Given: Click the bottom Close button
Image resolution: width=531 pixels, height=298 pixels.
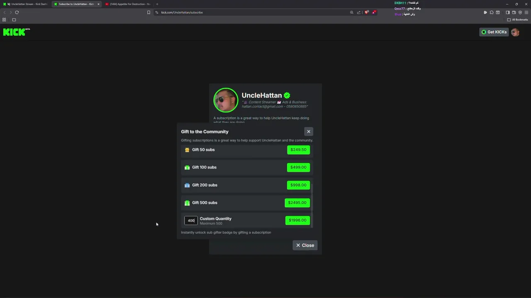Looking at the screenshot, I should click(x=305, y=245).
